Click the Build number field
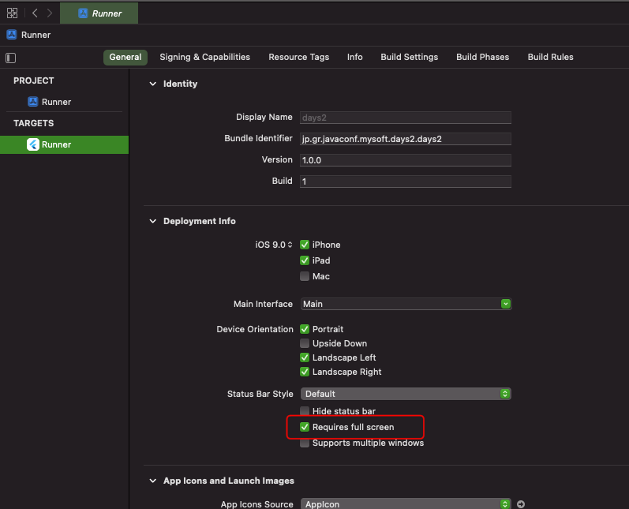 click(405, 182)
